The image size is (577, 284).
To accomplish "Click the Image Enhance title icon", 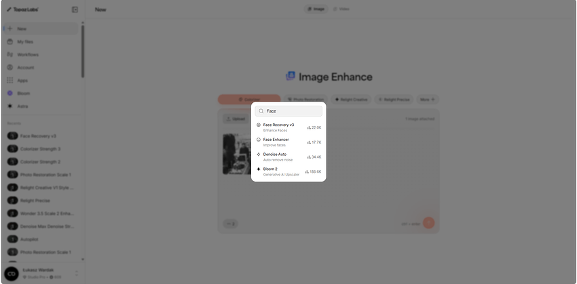I will 291,77.
